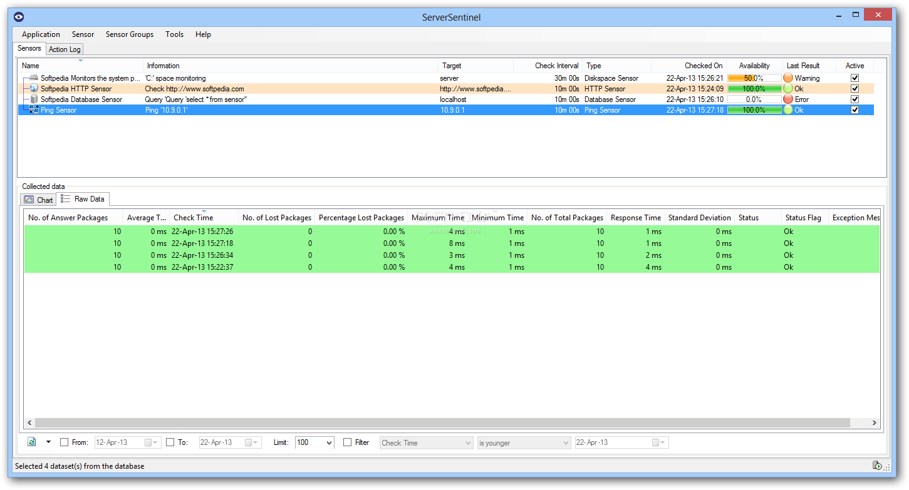
Task: Open the Check Time filter field dropdown
Action: (426, 442)
